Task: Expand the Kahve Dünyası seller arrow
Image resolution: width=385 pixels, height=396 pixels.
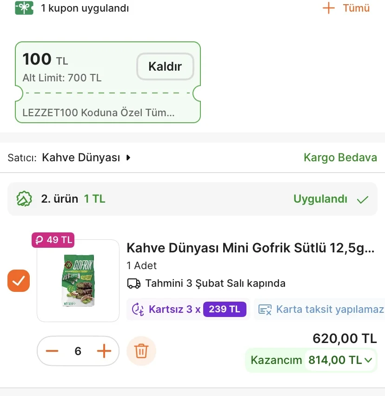Action: (129, 158)
